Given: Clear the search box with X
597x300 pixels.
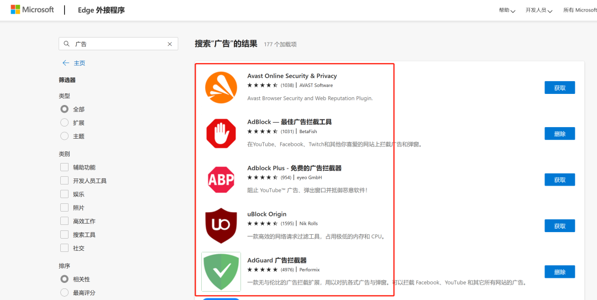Looking at the screenshot, I should click(x=170, y=44).
